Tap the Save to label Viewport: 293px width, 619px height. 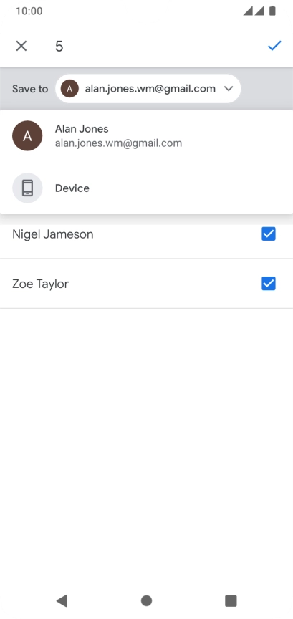tap(30, 89)
